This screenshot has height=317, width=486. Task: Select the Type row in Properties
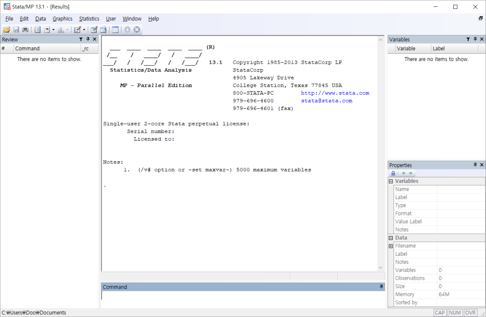coord(439,206)
